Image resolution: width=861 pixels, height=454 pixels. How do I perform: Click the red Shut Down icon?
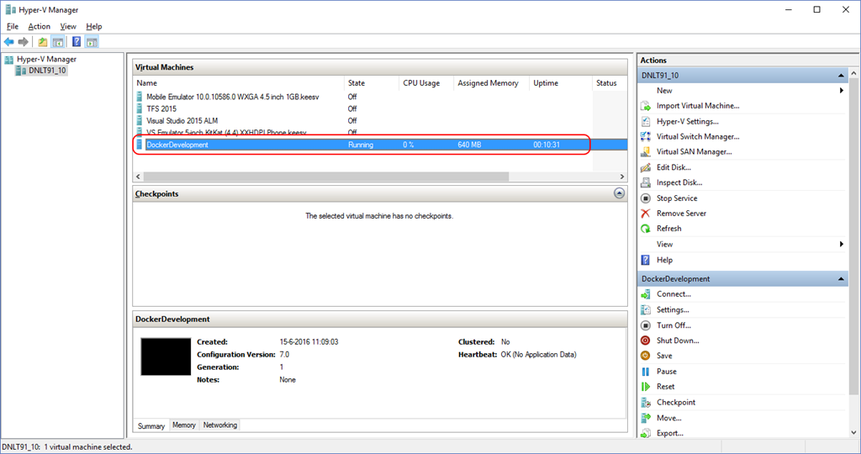[646, 340]
